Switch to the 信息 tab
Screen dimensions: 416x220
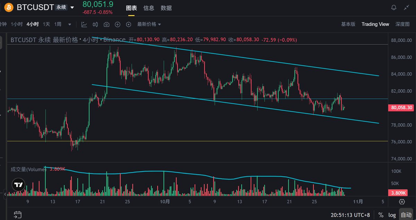149,8
